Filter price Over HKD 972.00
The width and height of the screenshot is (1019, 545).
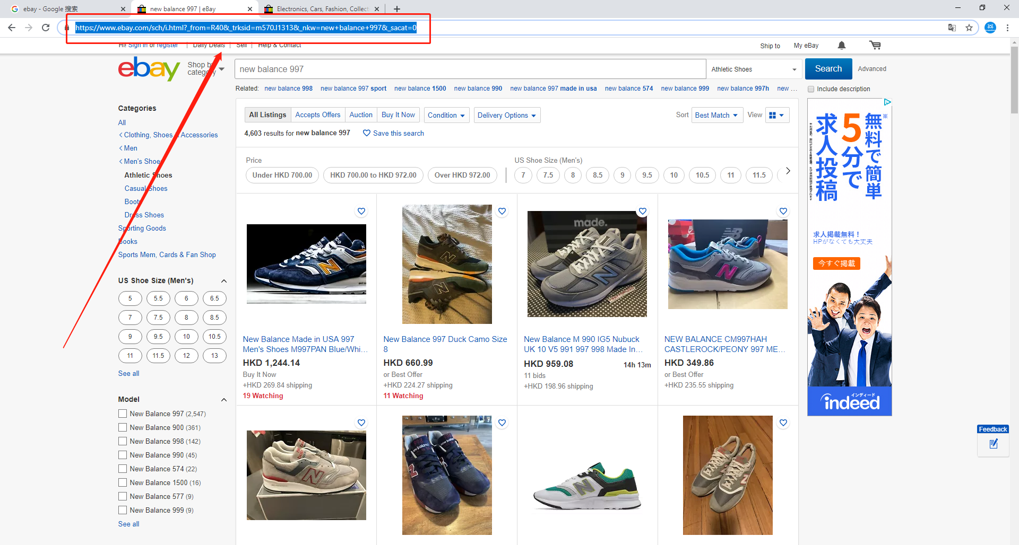coord(462,175)
